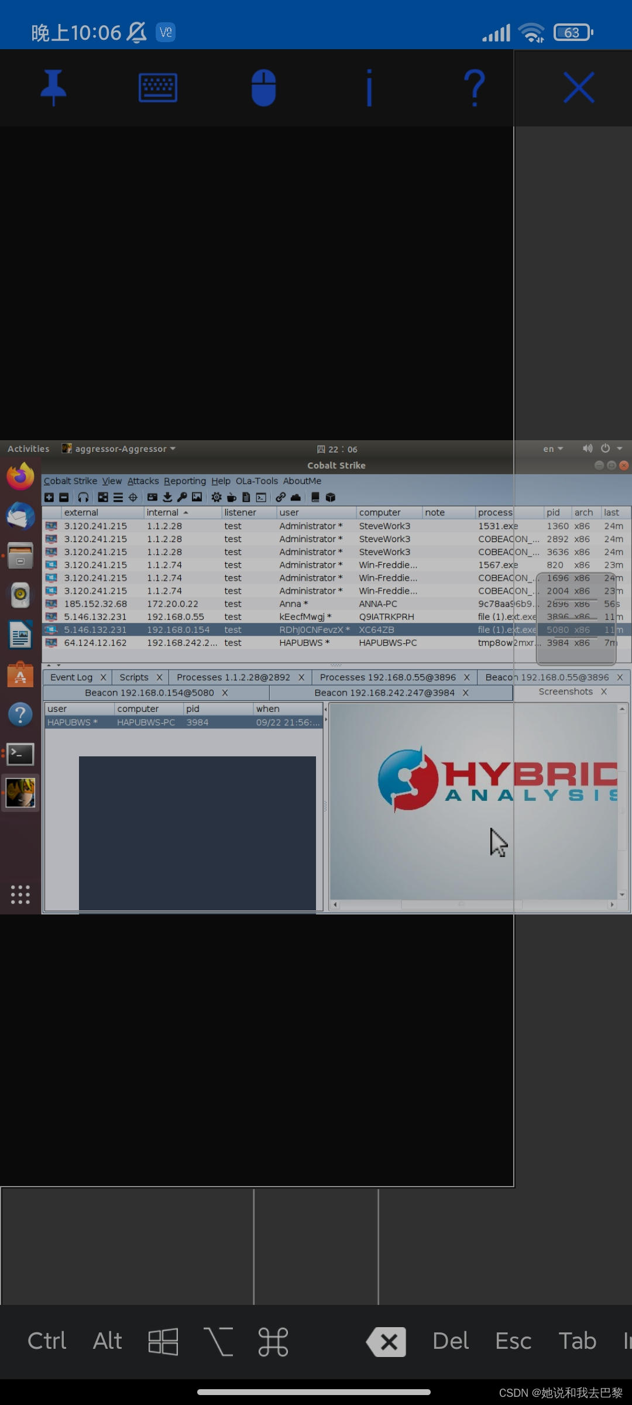Click the Connect to team server plus icon
Image resolution: width=632 pixels, height=1405 pixels.
click(x=49, y=497)
